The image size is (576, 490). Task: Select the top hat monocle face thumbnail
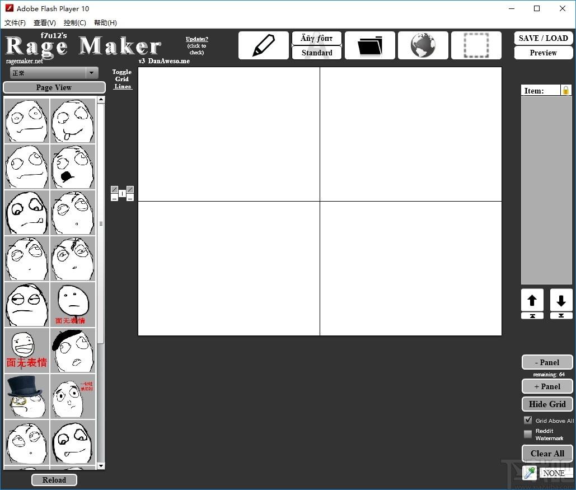[x=27, y=396]
